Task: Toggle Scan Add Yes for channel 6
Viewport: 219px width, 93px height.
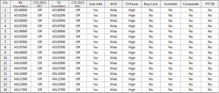Action: (96, 37)
